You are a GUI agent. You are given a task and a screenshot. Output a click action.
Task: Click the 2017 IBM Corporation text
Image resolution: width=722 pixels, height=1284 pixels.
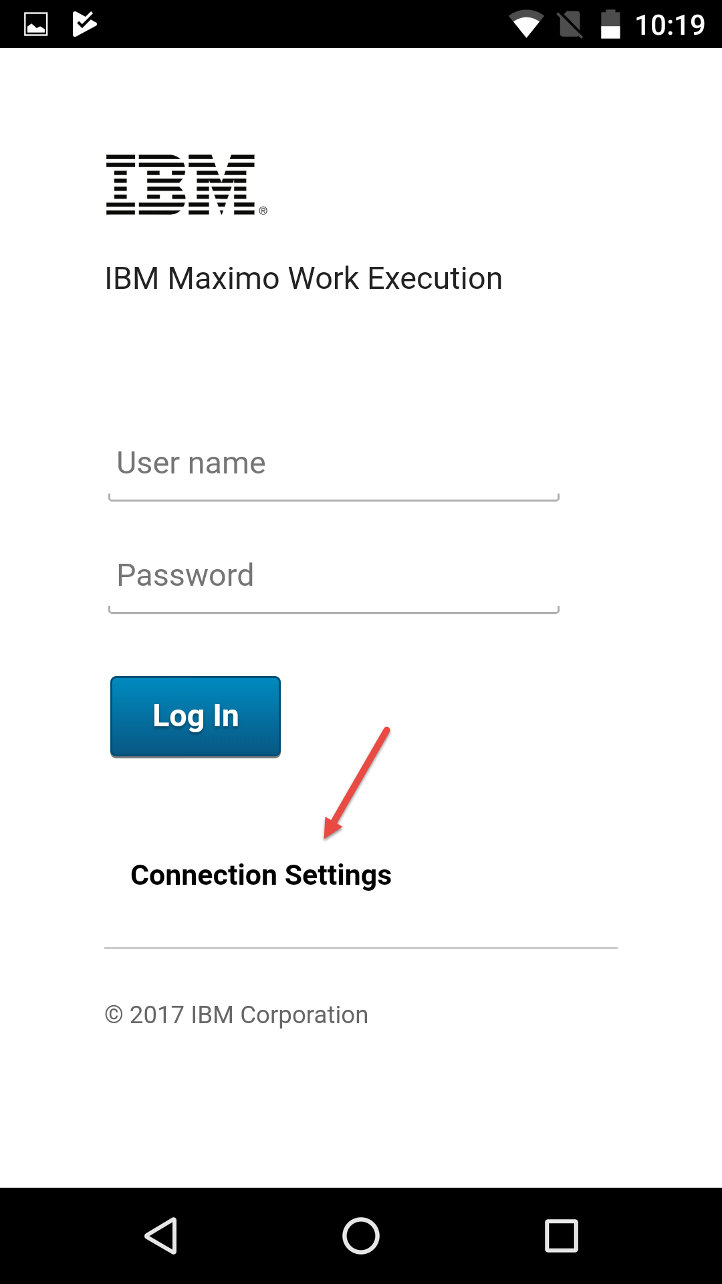coord(249,1015)
